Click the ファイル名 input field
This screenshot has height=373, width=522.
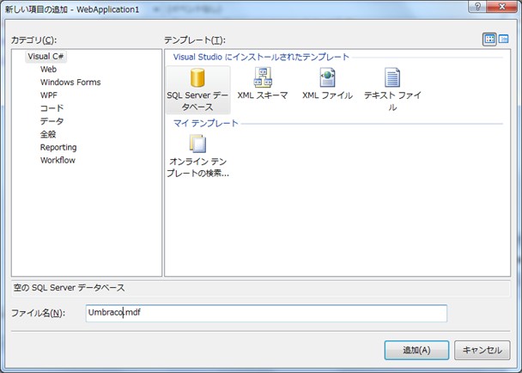[266, 314]
